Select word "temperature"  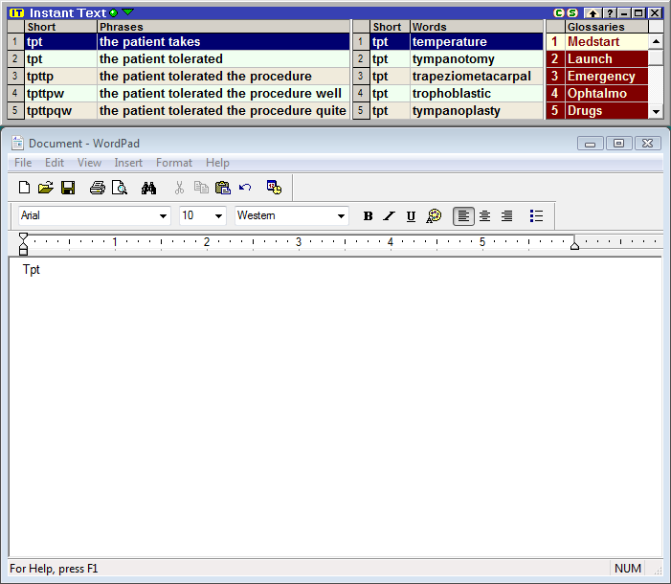coord(477,41)
